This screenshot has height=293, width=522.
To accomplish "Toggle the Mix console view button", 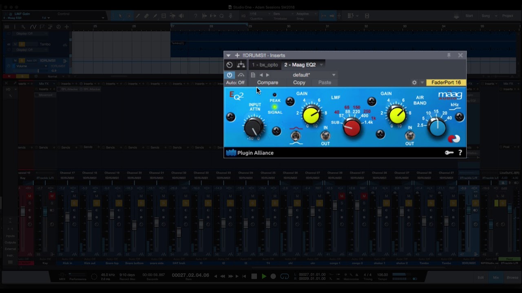I will point(496,278).
